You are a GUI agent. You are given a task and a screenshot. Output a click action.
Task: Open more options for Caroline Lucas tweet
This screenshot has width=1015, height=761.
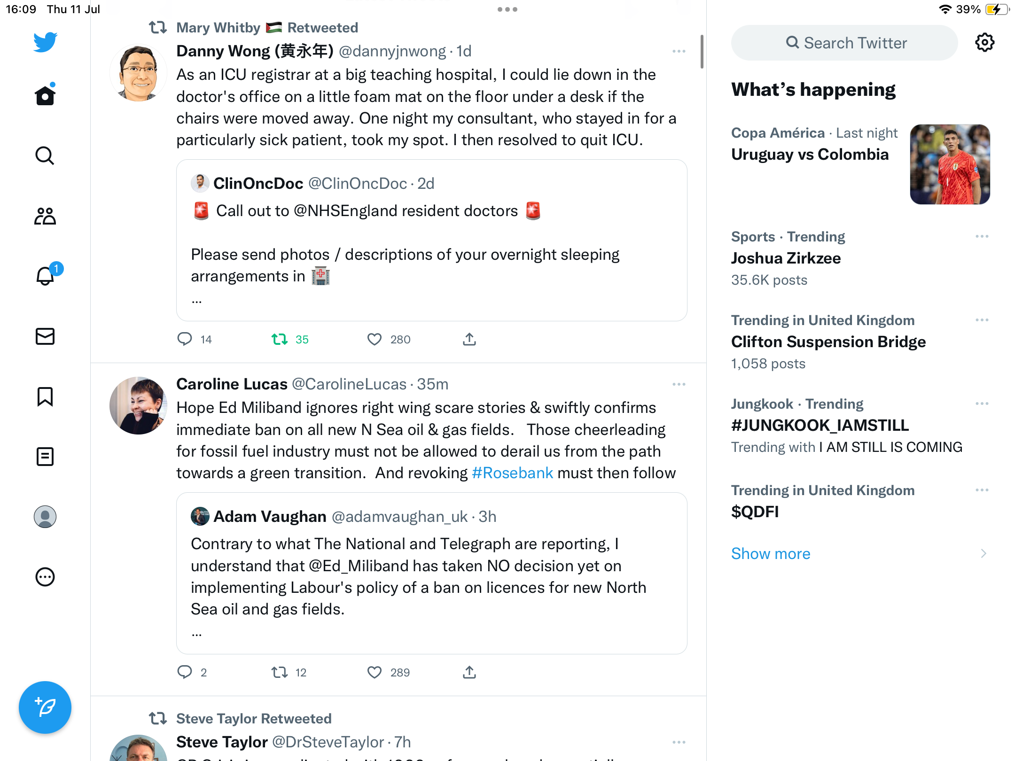coord(679,384)
